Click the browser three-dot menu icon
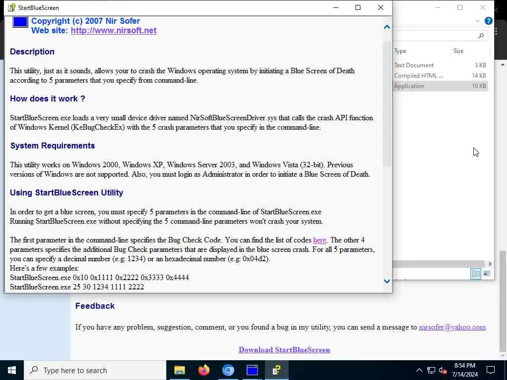Image resolution: width=507 pixels, height=380 pixels. tap(496, 31)
